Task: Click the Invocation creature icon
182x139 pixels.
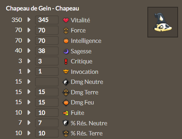Action: [66, 72]
